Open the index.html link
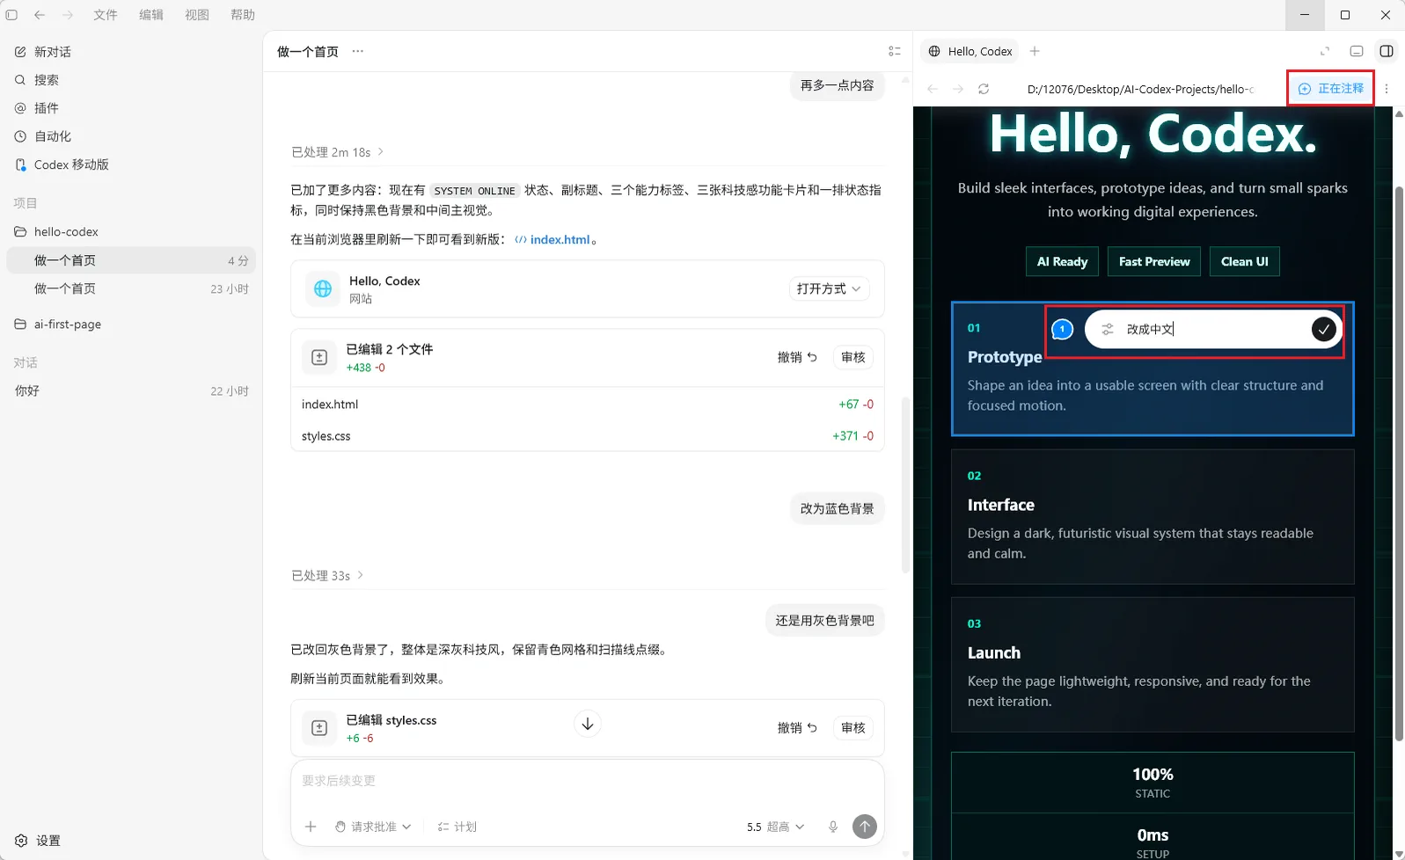This screenshot has width=1405, height=860. point(553,239)
